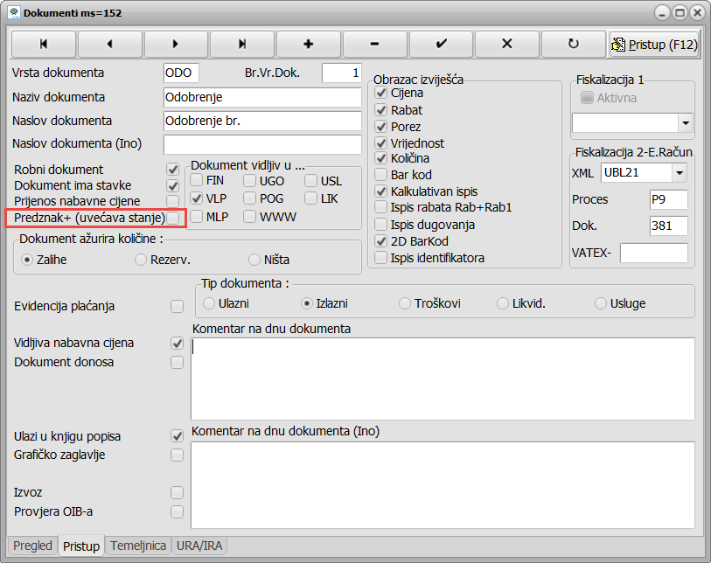This screenshot has height=563, width=711.
Task: Go to first record navigation icon
Action: pos(43,43)
